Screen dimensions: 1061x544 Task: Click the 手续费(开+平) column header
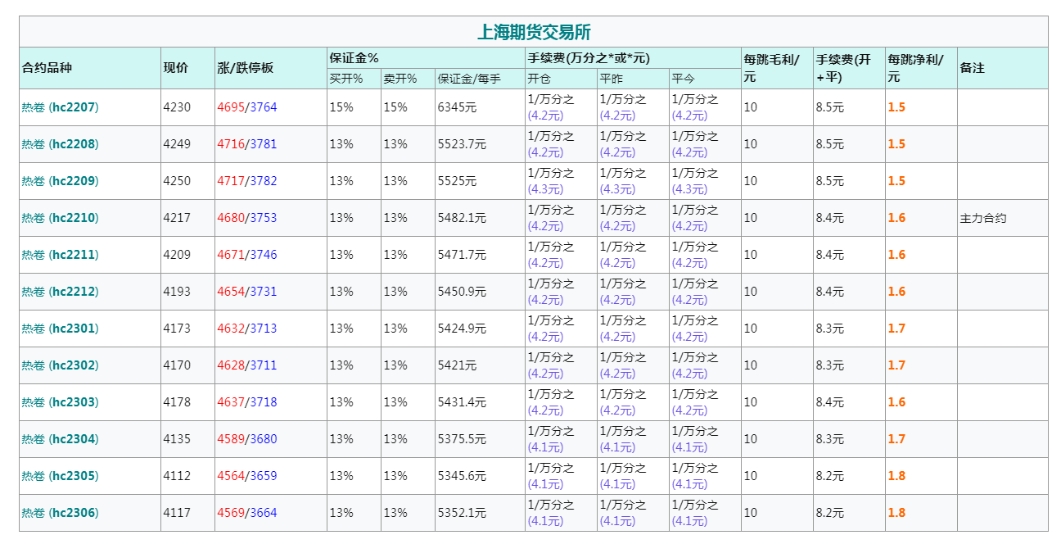[843, 68]
